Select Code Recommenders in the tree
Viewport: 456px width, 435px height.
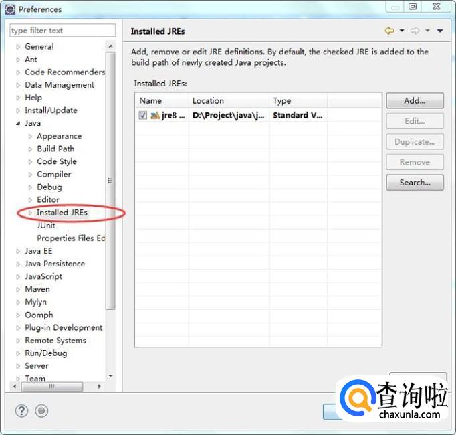pos(65,72)
